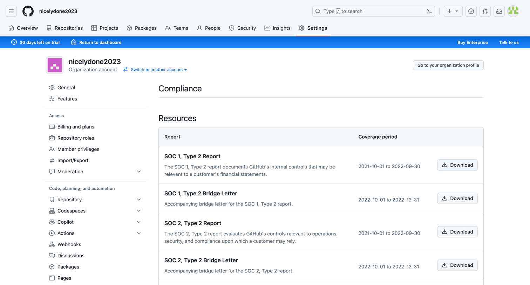530x285 pixels.
Task: Click 30 days left on trial
Action: point(35,42)
